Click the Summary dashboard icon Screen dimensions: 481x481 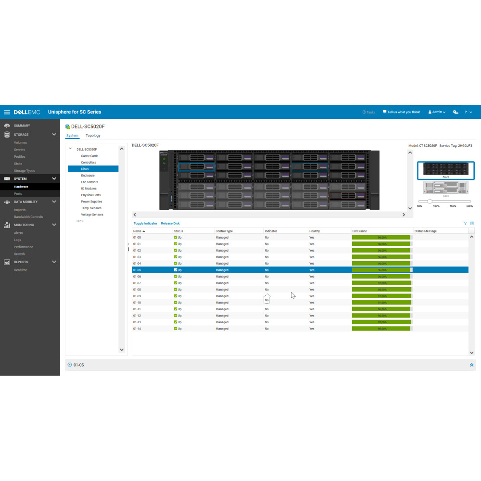[x=7, y=126]
